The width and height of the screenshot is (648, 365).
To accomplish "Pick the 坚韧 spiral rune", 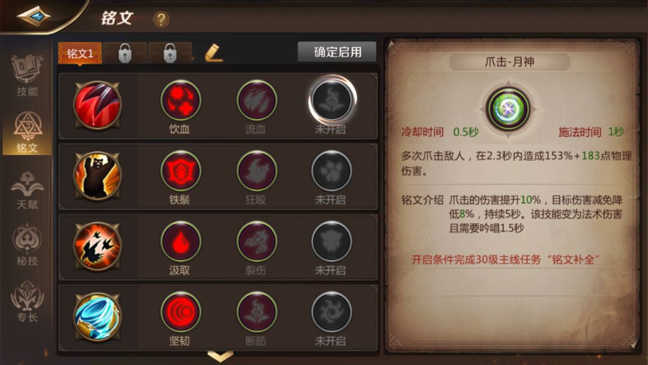I will tap(181, 312).
